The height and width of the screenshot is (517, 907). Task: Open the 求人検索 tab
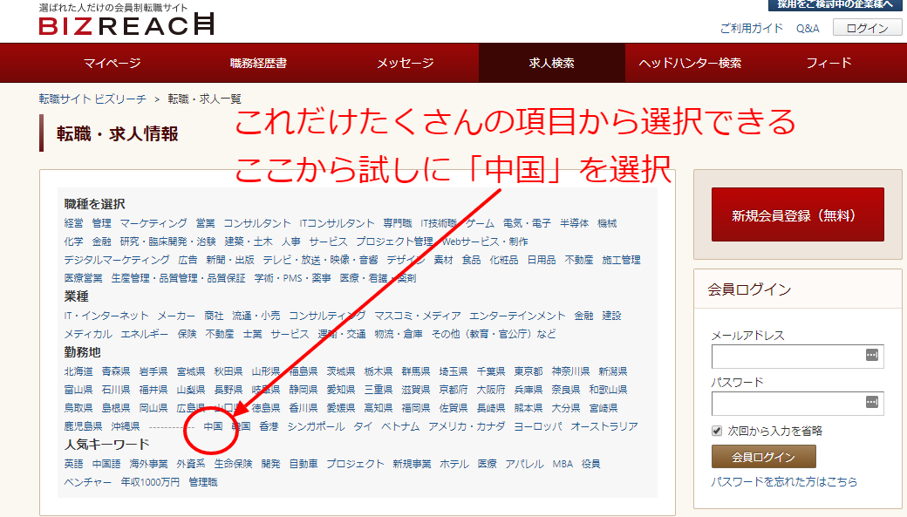coord(551,63)
